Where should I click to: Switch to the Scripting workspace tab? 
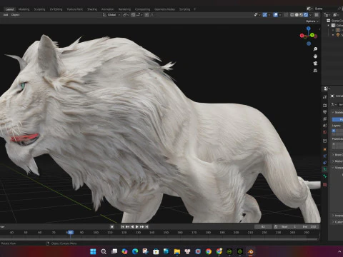pyautogui.click(x=184, y=9)
